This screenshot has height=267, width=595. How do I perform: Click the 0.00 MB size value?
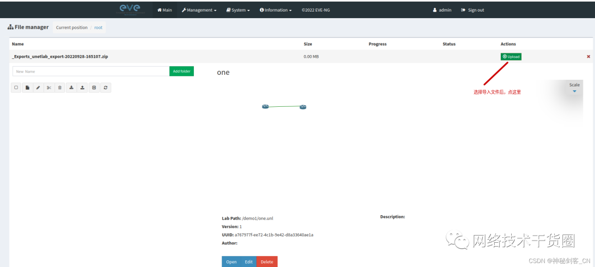click(311, 57)
